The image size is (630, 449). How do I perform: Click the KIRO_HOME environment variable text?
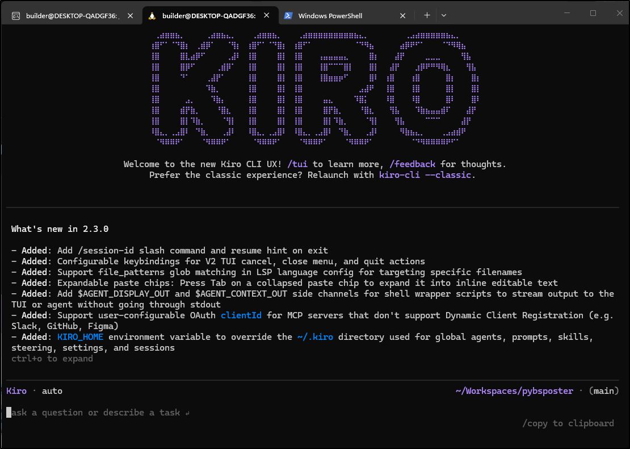point(80,336)
